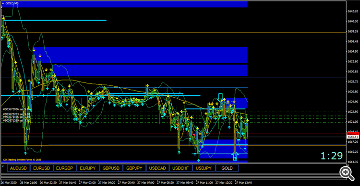Click the 27 Mar 03:00 time label
Screen dimensions: 360x186
click(x=87, y=183)
